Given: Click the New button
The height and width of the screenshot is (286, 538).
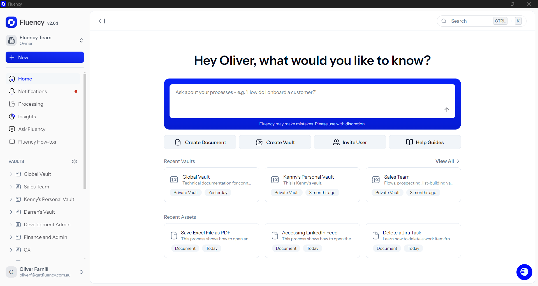Looking at the screenshot, I should coord(45,57).
